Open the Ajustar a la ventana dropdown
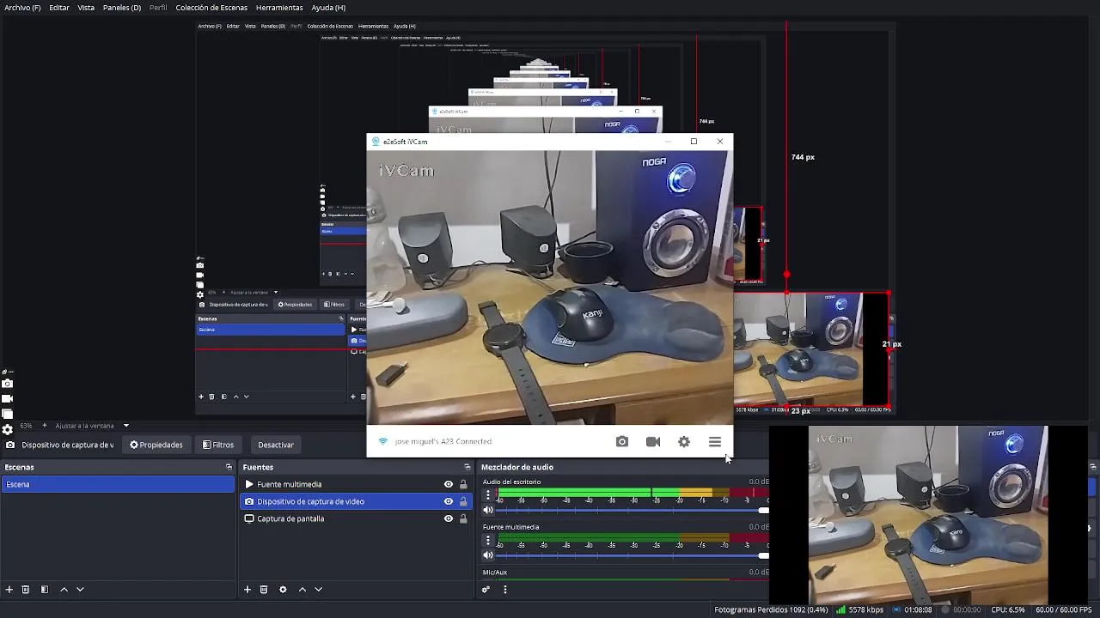 pyautogui.click(x=92, y=426)
